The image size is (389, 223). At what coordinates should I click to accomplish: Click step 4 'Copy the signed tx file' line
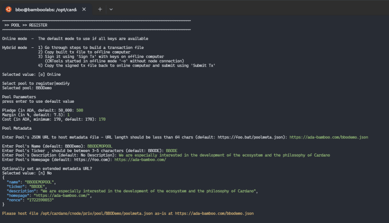click(127, 65)
